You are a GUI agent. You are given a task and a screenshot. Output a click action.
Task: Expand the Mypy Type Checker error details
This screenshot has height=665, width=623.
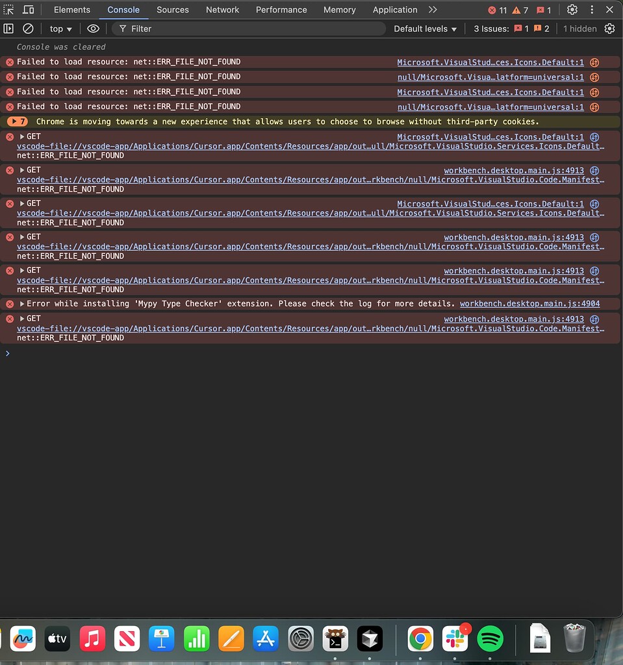[x=22, y=304]
